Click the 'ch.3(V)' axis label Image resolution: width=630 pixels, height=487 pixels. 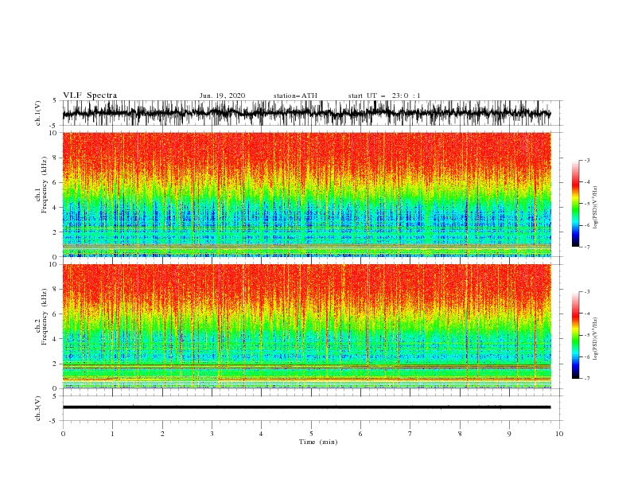tap(38, 408)
